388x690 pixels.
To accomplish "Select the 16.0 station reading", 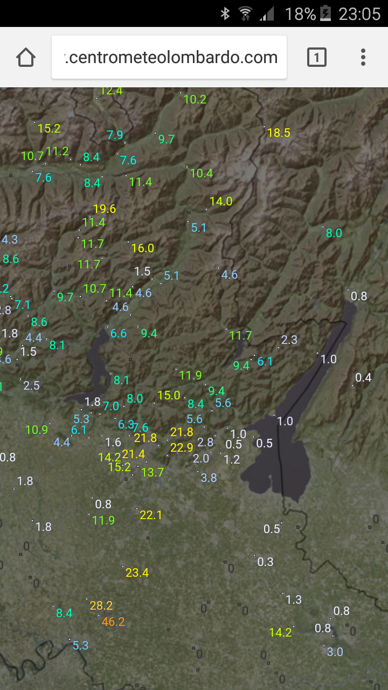I will click(143, 248).
